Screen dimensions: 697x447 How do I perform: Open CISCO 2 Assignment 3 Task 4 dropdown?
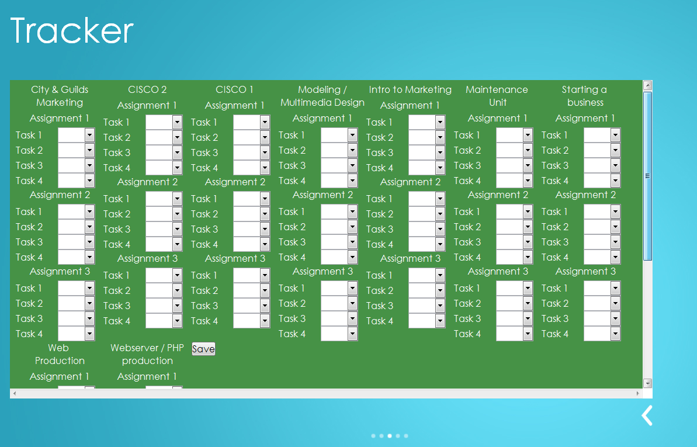coord(164,321)
